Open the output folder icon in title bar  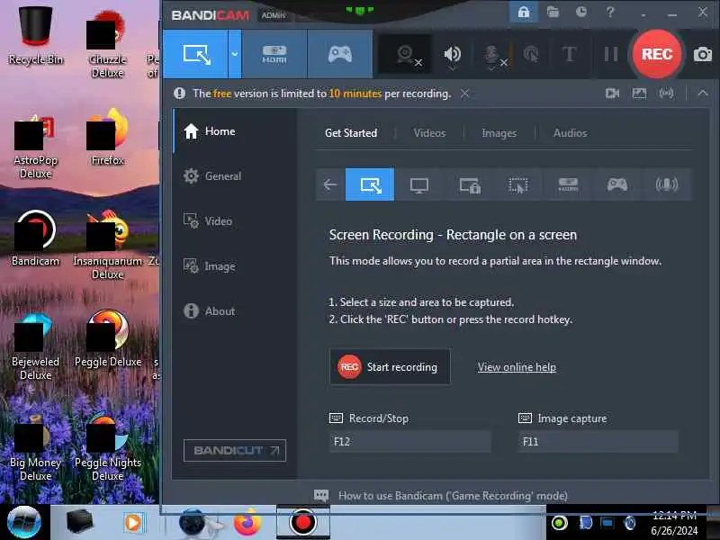pos(553,12)
